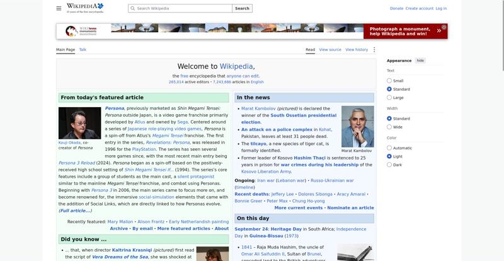
Task: Open the Marat Kambolov portrait image
Action: coord(357,127)
